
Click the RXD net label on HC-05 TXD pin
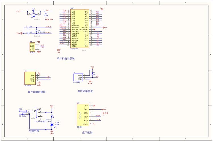pos(98,116)
